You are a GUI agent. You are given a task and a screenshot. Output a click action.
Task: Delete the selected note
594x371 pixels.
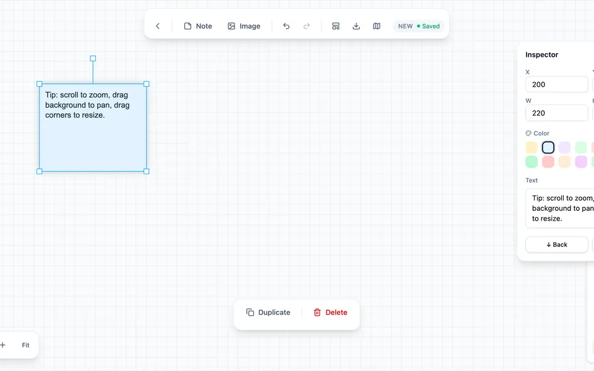coord(330,312)
